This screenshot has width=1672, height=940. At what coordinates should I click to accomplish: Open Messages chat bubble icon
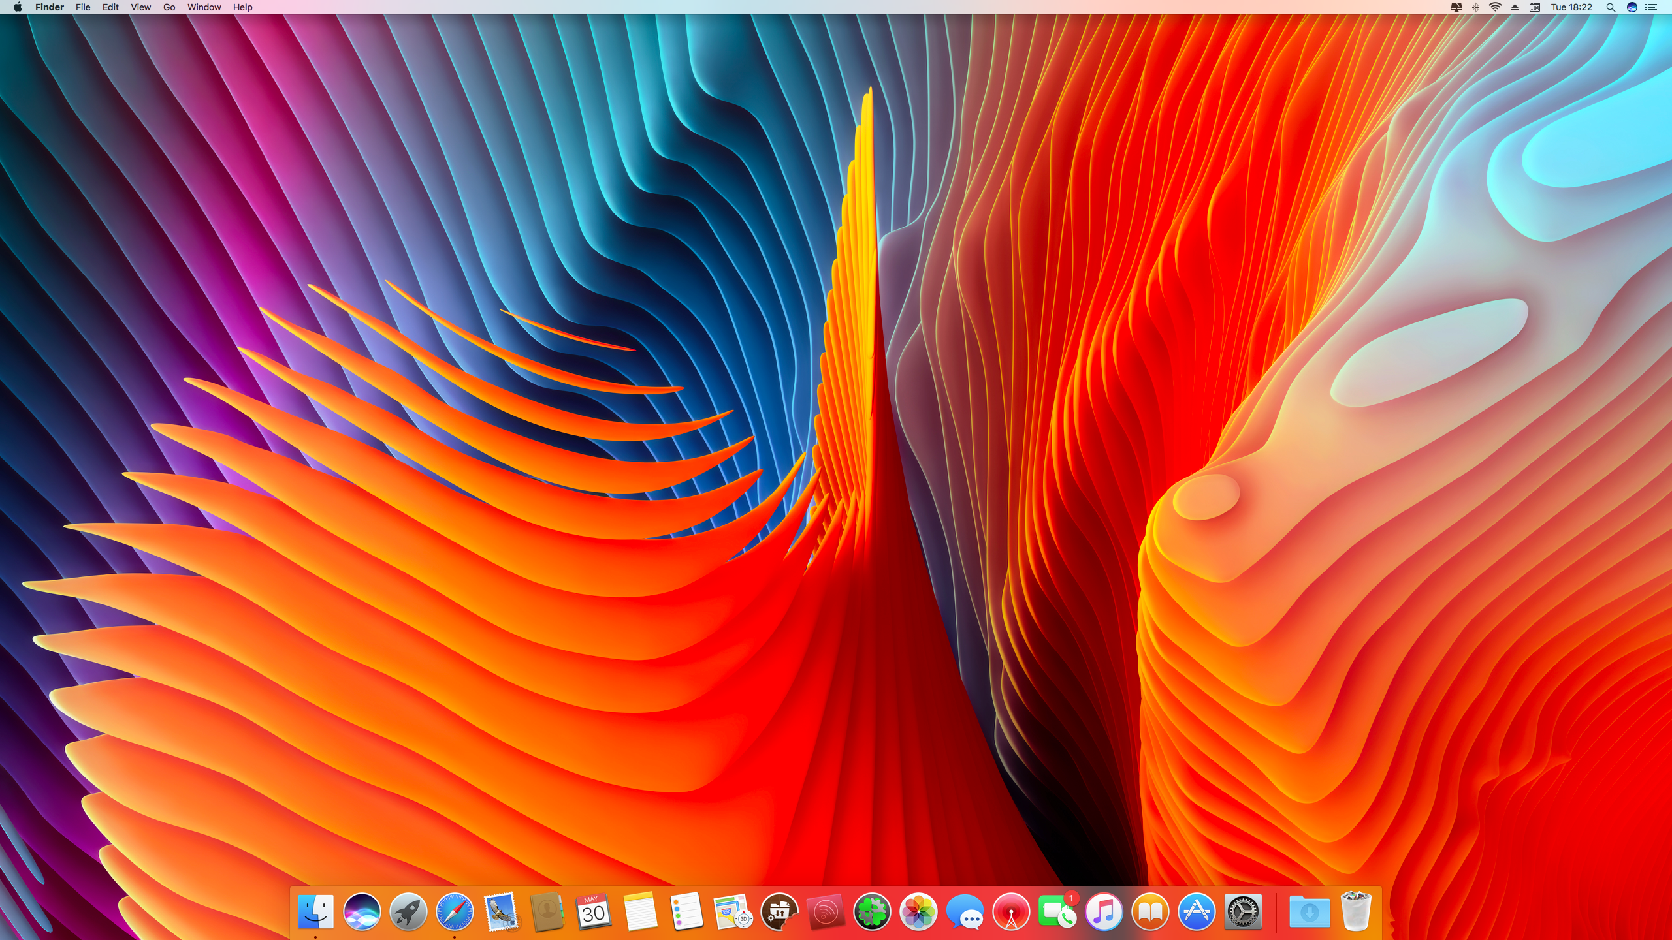tap(965, 911)
